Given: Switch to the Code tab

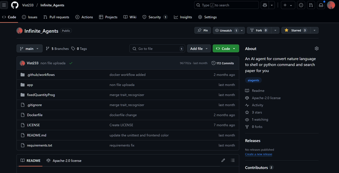Looking at the screenshot, I should click(x=9, y=17).
